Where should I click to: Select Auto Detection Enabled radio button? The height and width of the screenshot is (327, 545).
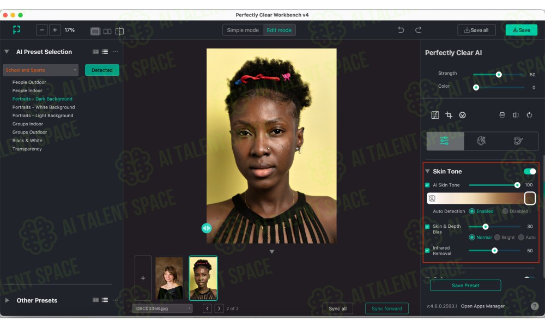point(471,211)
